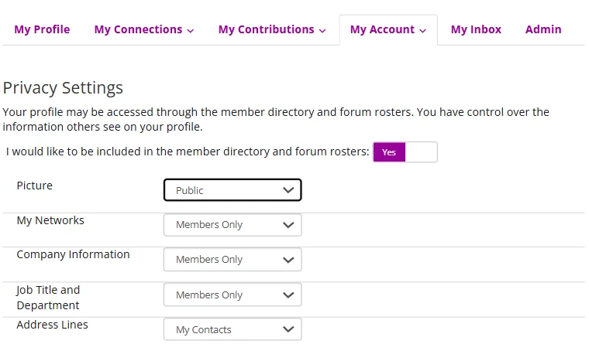
Task: Click the arrow icon in the My Networks dropdown
Action: [288, 225]
